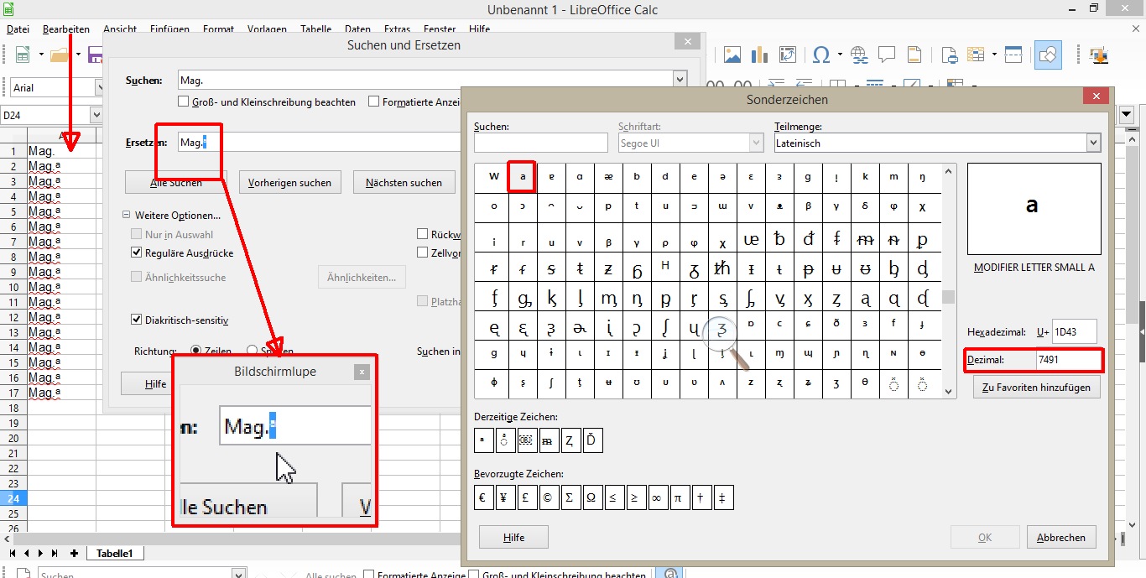Screen dimensions: 1146x578
Task: Toggle the Diakritisch-sensitiv checkbox
Action: [137, 320]
